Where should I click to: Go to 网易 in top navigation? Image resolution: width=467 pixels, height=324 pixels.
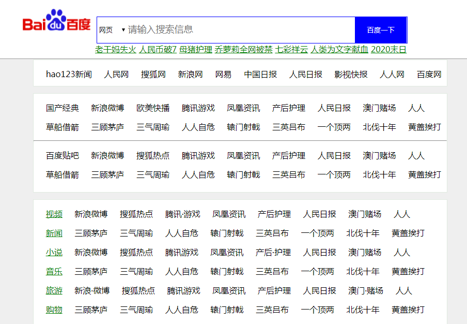tap(223, 75)
